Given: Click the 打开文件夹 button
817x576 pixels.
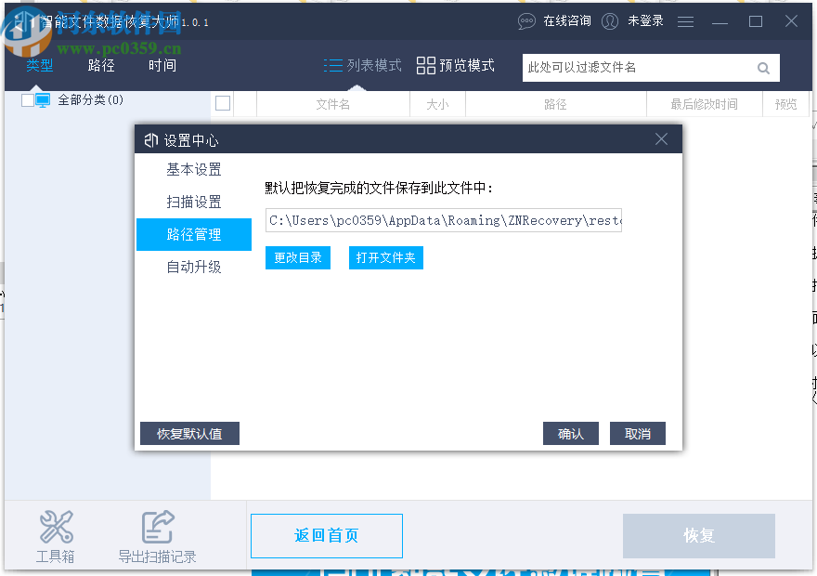Looking at the screenshot, I should 385,257.
